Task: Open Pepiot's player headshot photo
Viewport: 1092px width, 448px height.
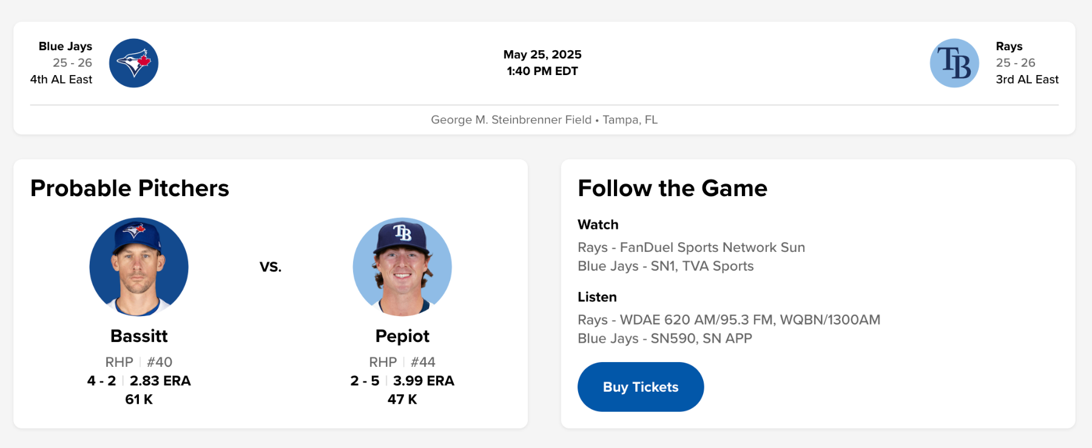Action: (402, 267)
